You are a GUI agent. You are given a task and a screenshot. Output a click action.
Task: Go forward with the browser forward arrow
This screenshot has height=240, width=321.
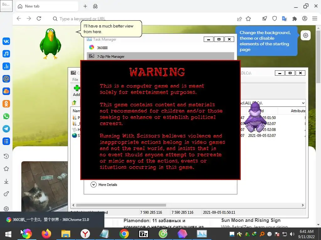point(29,18)
